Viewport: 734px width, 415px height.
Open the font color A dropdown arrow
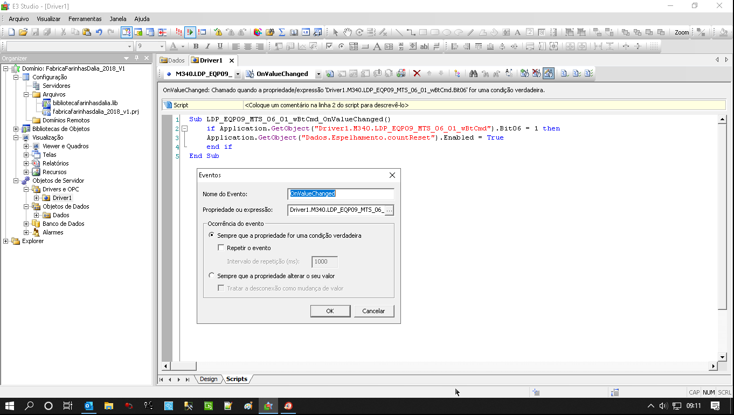click(182, 46)
